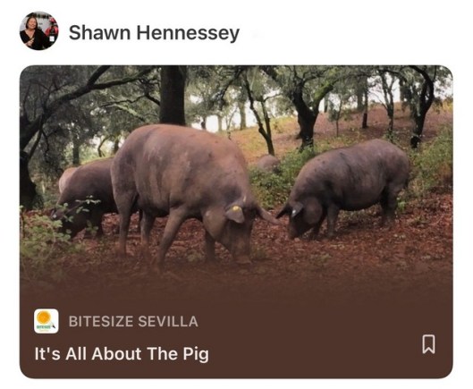Click the yellow ear tag on the center pig
Screen dimensions: 473x389
[x=236, y=208]
